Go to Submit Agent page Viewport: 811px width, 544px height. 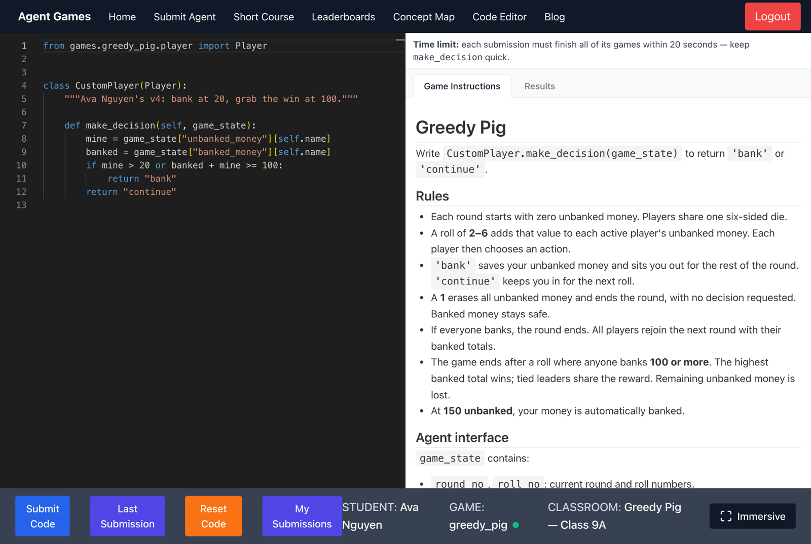[x=185, y=17]
